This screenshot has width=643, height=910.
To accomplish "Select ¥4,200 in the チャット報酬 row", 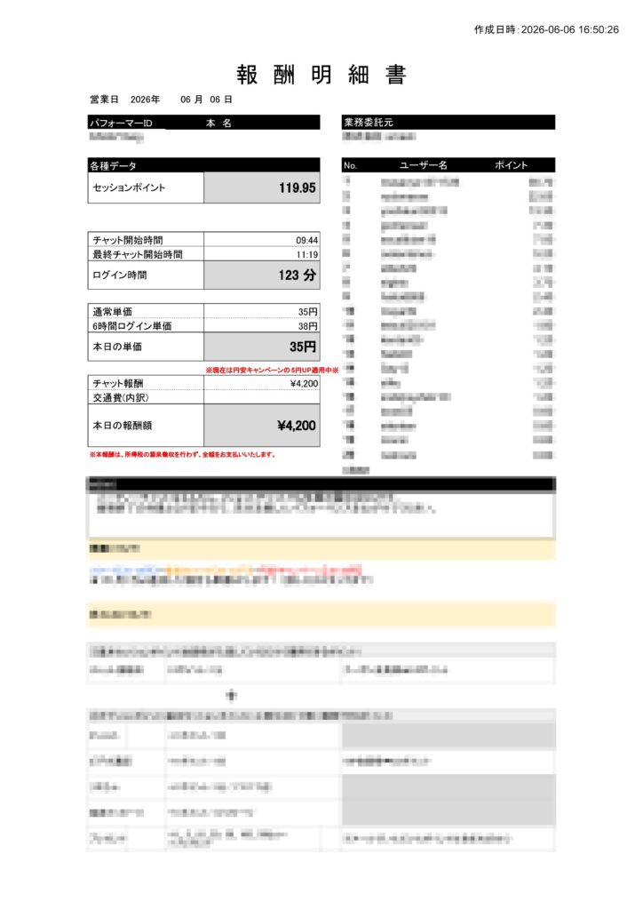I will (x=304, y=384).
